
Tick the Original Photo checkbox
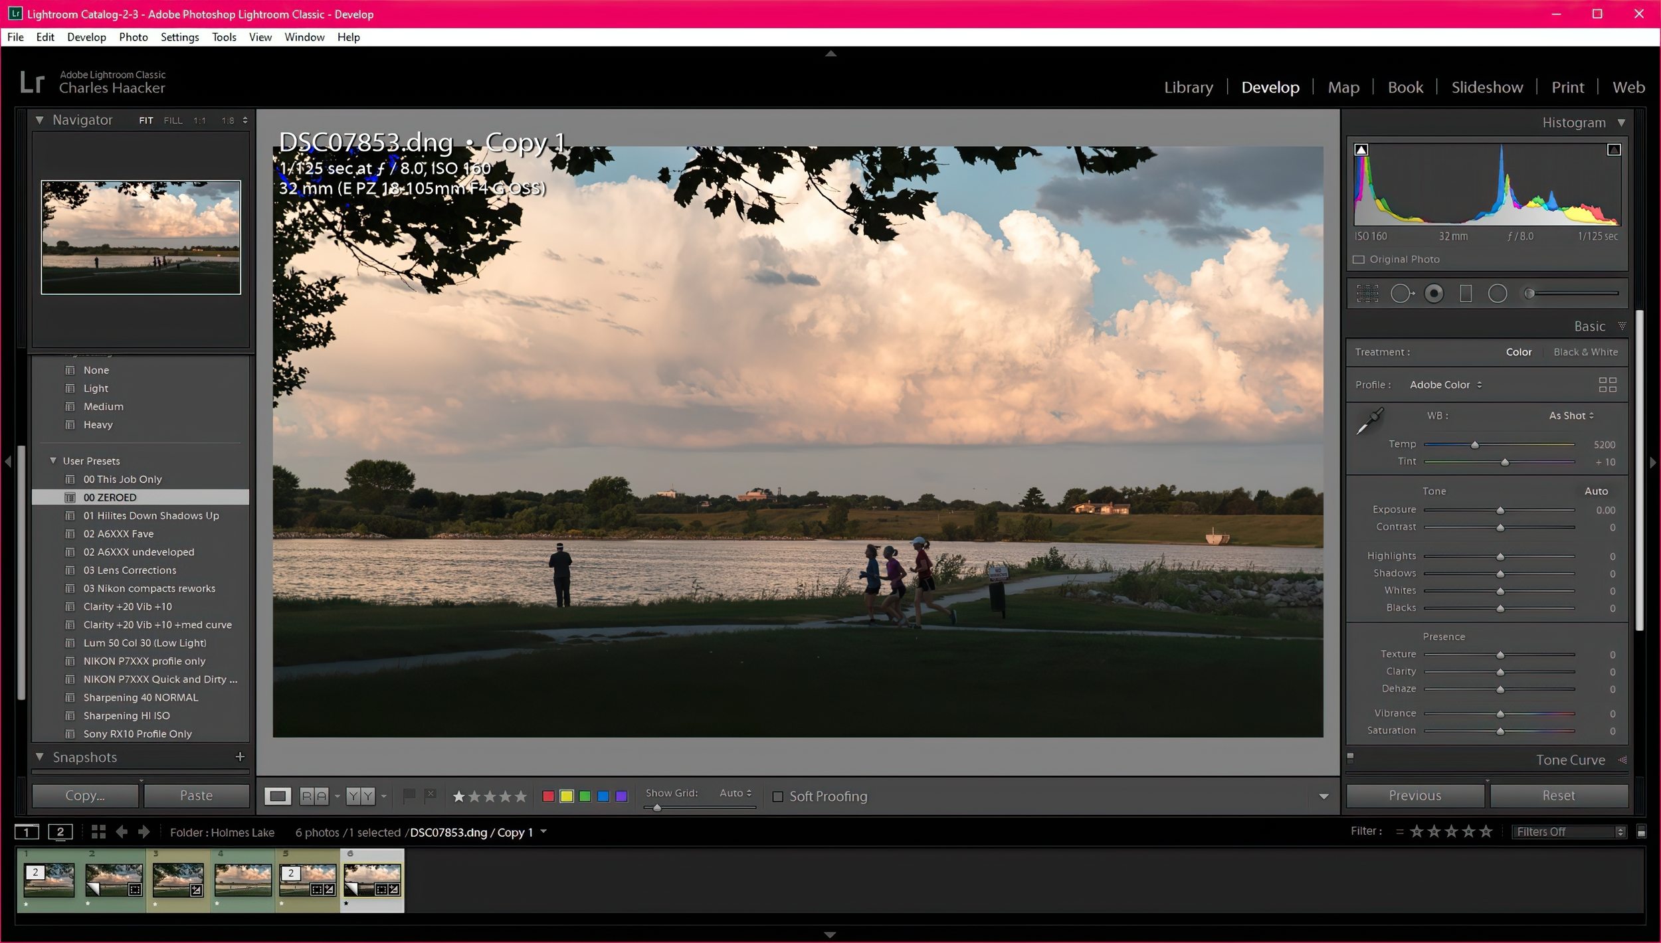click(1359, 260)
